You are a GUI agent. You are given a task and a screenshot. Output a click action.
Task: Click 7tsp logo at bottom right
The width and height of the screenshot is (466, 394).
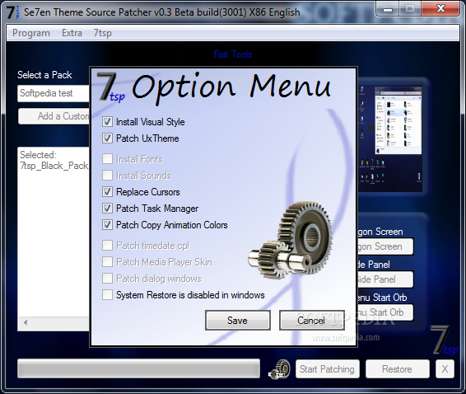445,340
